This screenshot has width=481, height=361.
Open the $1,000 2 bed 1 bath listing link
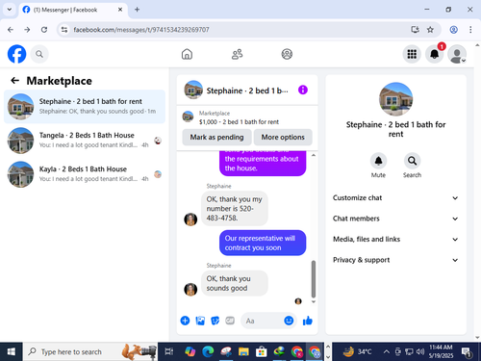(x=239, y=122)
